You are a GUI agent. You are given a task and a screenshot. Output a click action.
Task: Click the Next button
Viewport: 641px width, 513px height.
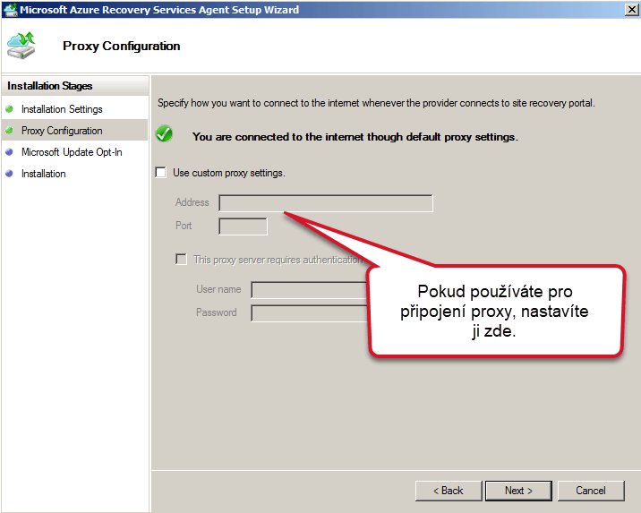[x=518, y=491]
